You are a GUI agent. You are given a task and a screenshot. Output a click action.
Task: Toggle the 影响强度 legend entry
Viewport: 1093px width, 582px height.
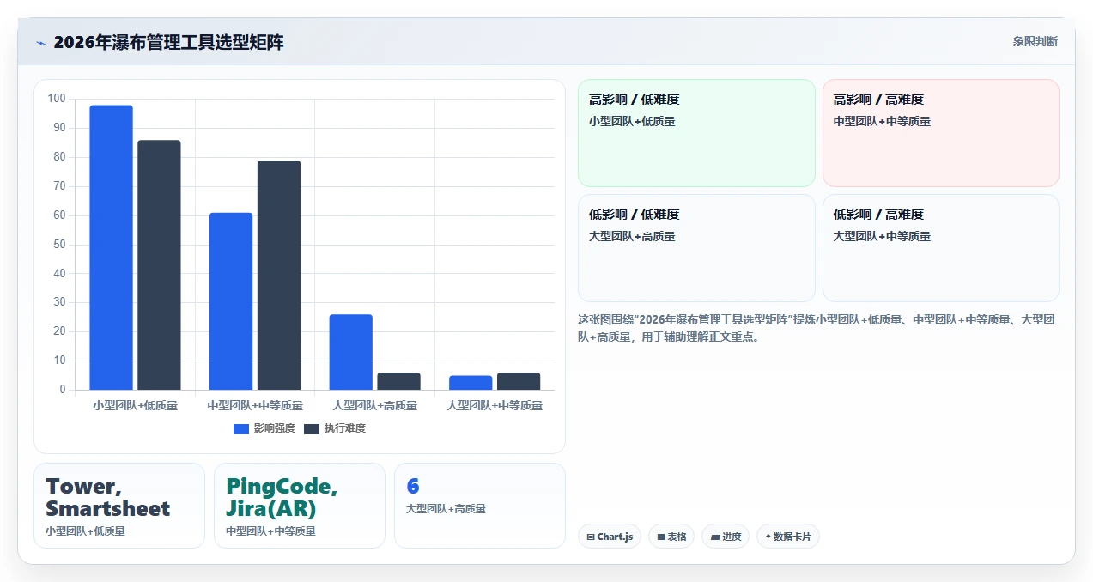(264, 428)
